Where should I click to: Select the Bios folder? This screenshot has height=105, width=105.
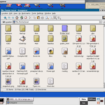pos(36,30)
